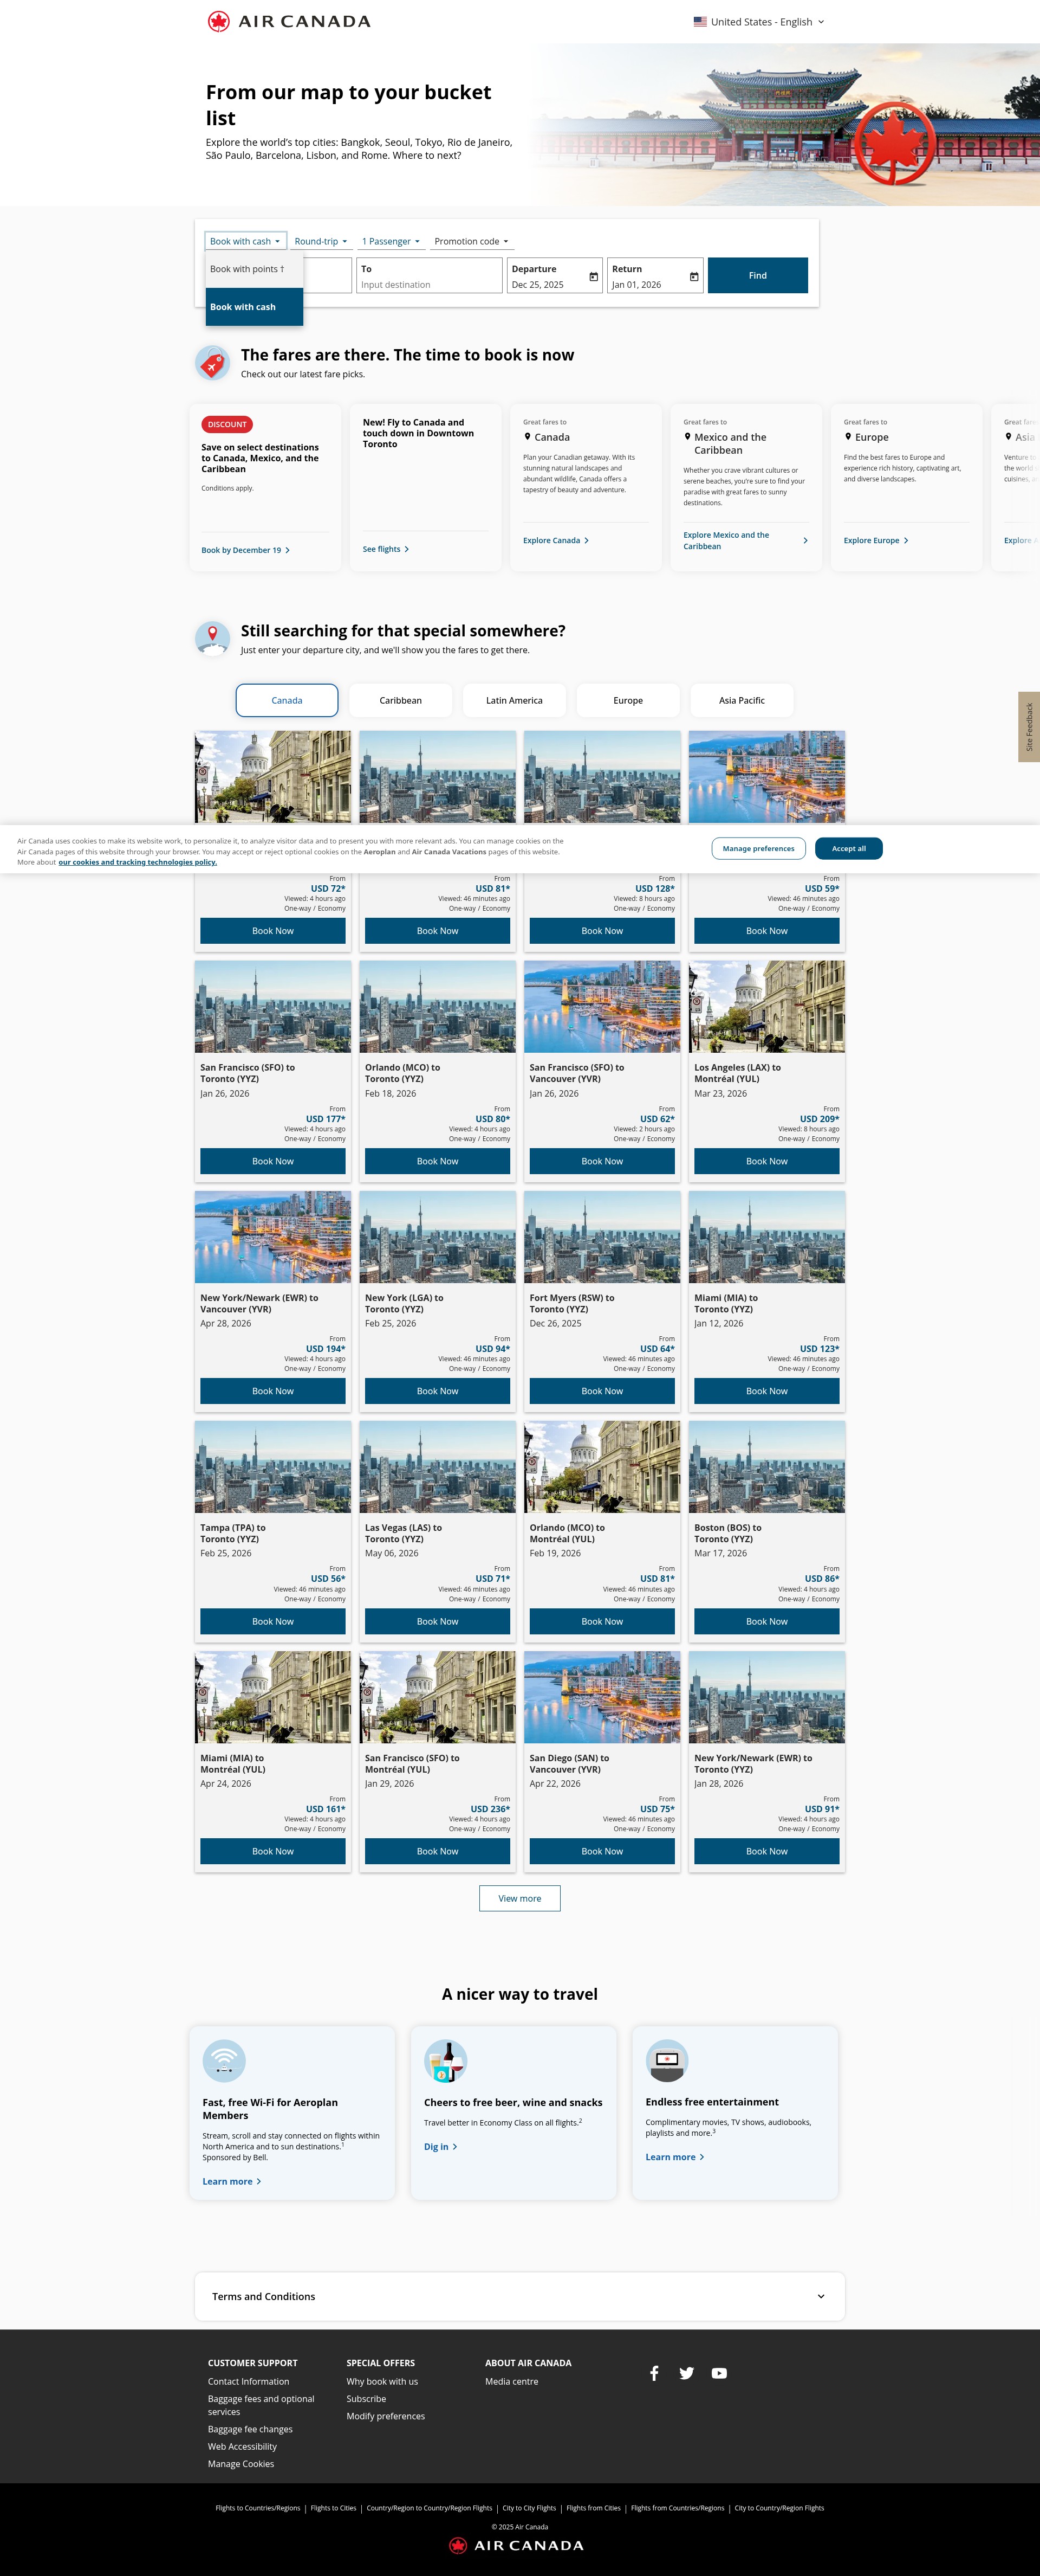Screen dimensions: 1040x2576
Task: Open Manage preferences for cookies
Action: pyautogui.click(x=758, y=848)
